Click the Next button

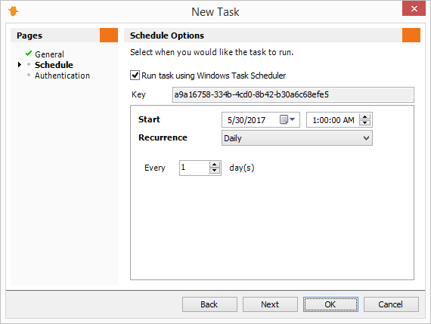click(270, 304)
